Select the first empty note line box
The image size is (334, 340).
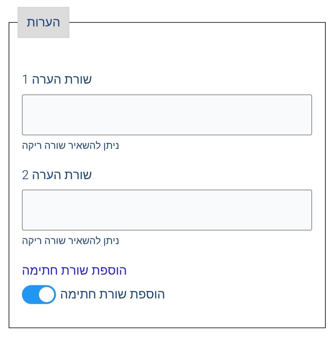point(167,115)
